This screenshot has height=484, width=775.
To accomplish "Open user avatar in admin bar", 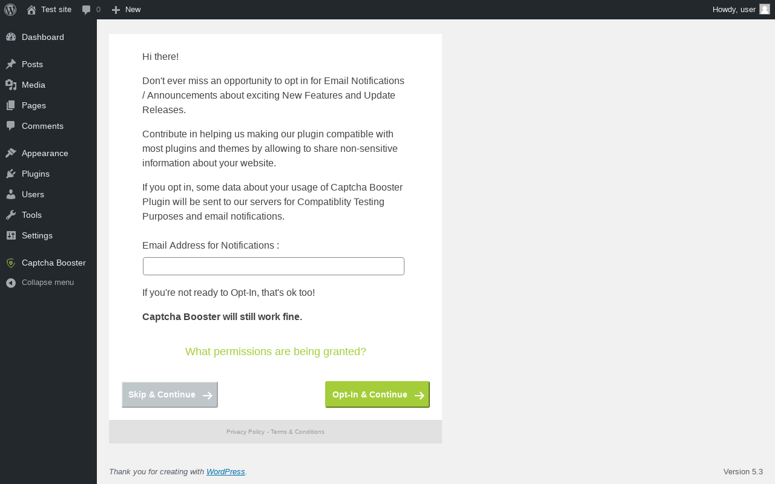I will point(765,9).
